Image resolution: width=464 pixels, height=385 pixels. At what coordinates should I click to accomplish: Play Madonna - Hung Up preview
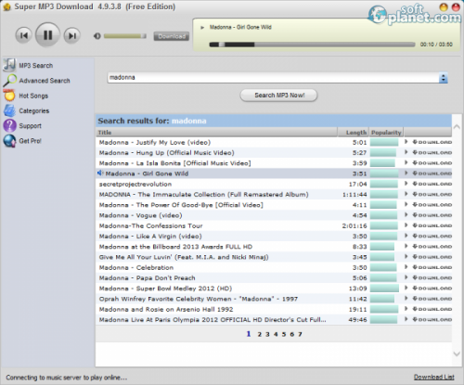(406, 152)
